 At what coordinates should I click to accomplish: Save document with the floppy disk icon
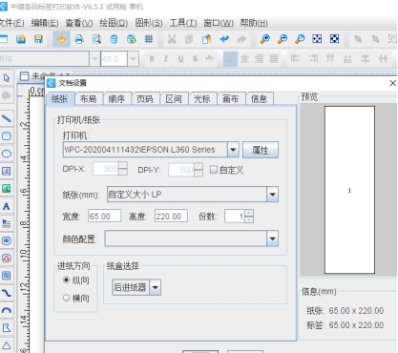(x=38, y=39)
